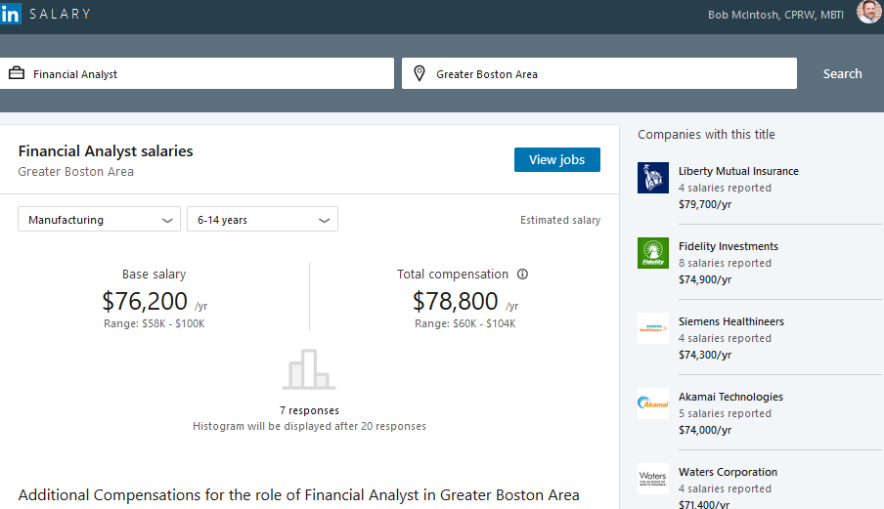Open Bob McIntosh profile avatar

(869, 12)
